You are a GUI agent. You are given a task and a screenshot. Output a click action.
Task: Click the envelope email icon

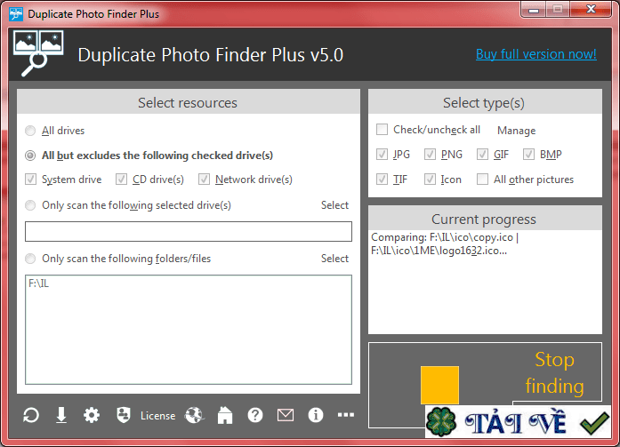click(285, 415)
